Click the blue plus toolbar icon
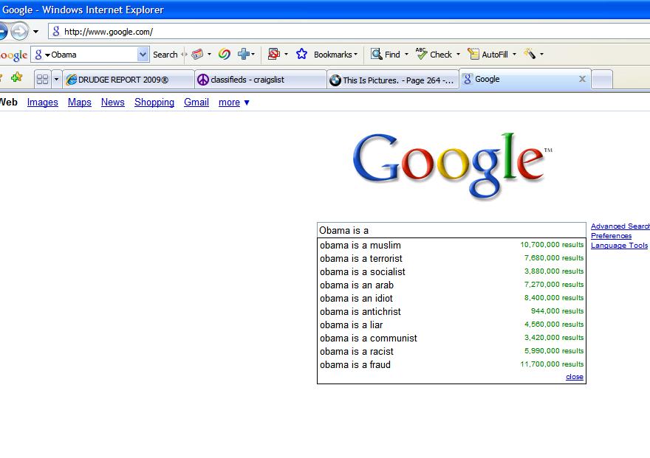This screenshot has height=458, width=650. coord(244,54)
